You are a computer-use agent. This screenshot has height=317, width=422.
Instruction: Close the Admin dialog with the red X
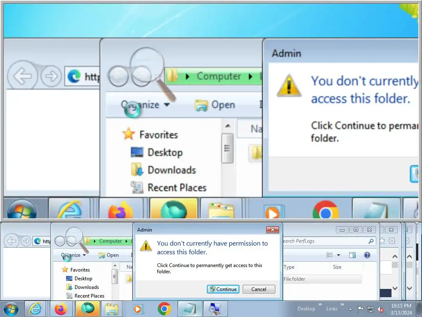(x=272, y=229)
